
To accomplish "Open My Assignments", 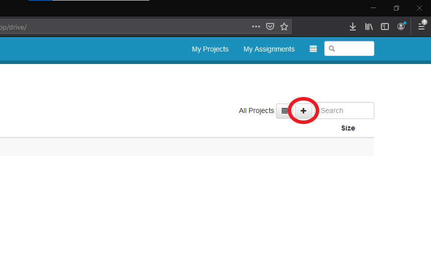I will tap(269, 49).
